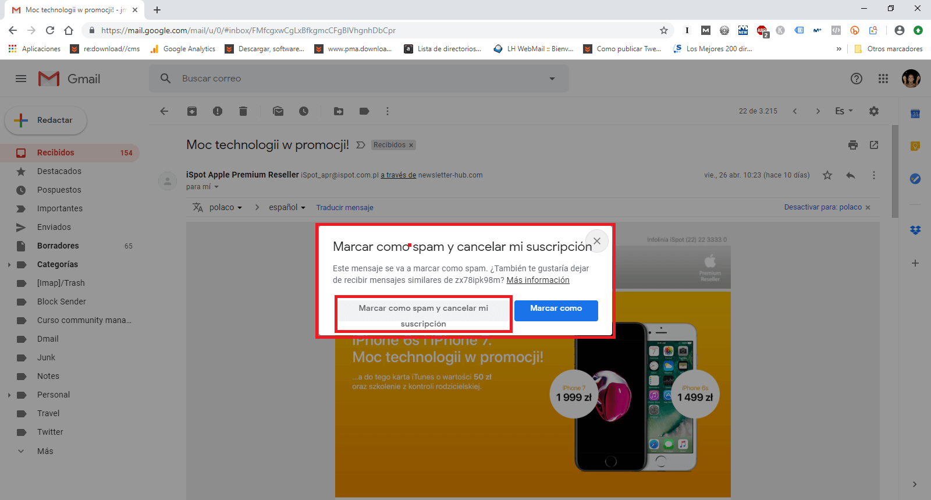Expand the side panel arrow at bottom

click(915, 484)
